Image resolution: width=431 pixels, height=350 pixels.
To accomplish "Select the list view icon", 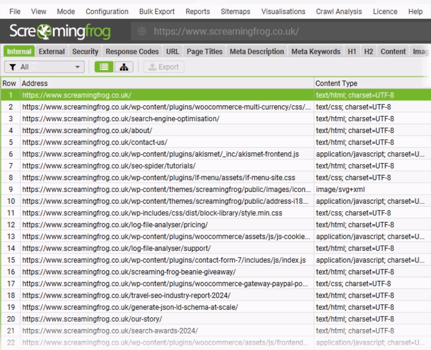I will pos(104,67).
